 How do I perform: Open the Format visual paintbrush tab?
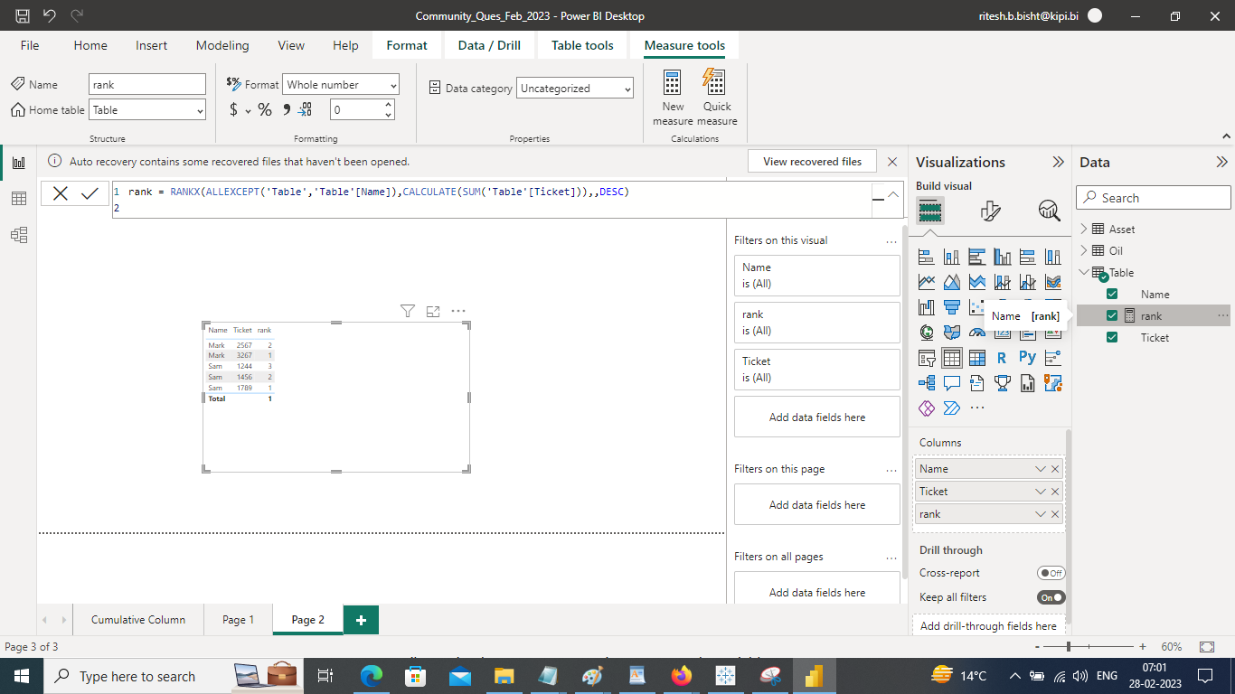pos(990,211)
